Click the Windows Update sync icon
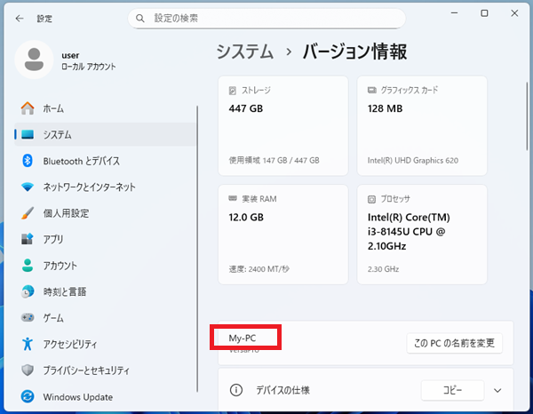The image size is (533, 414). [x=28, y=396]
